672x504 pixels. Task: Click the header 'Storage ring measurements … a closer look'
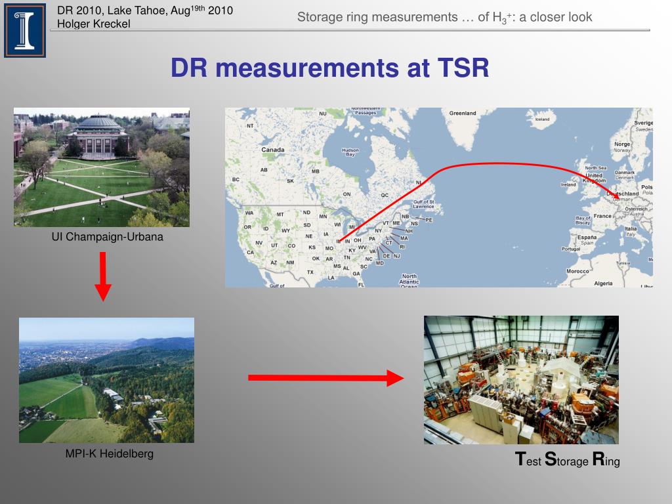444,17
